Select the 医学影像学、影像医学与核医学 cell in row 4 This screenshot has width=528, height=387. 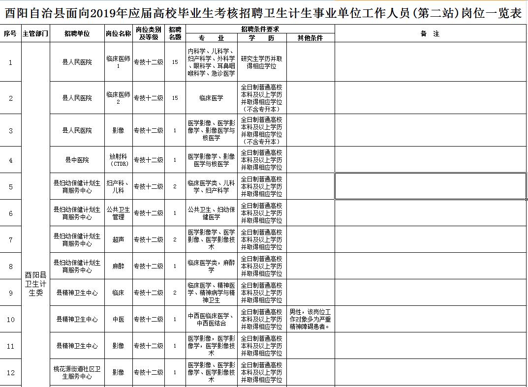pos(212,160)
